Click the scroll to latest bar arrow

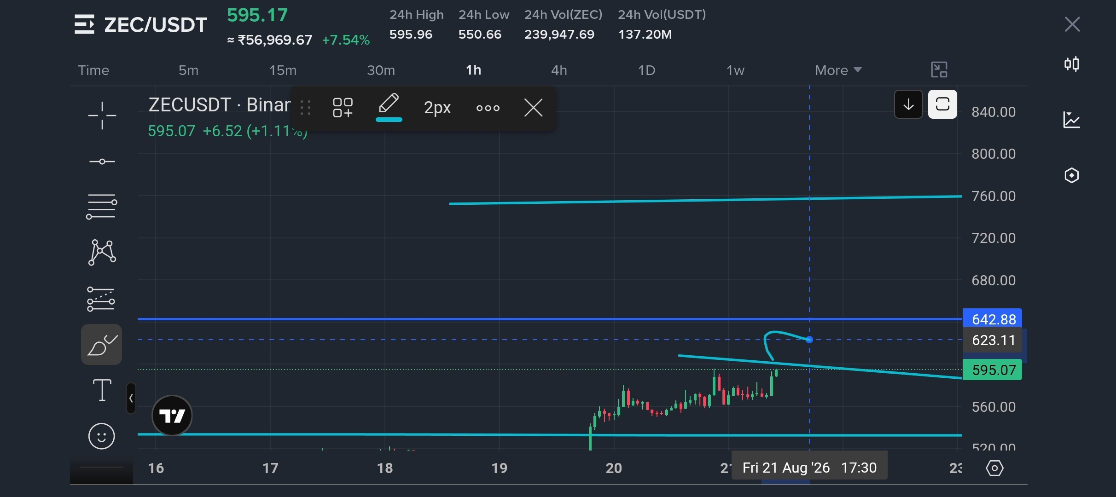pos(908,104)
